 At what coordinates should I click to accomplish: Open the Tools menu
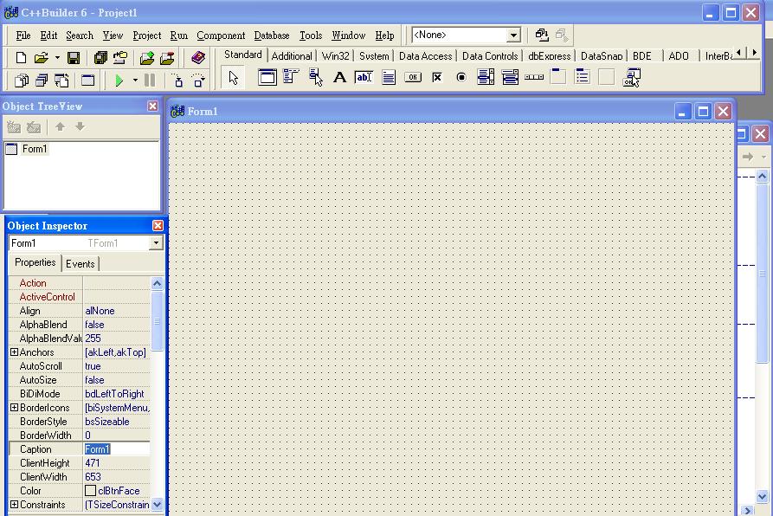pyautogui.click(x=311, y=35)
